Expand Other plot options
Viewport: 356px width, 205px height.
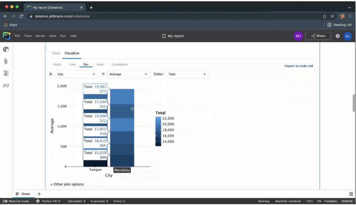67,184
